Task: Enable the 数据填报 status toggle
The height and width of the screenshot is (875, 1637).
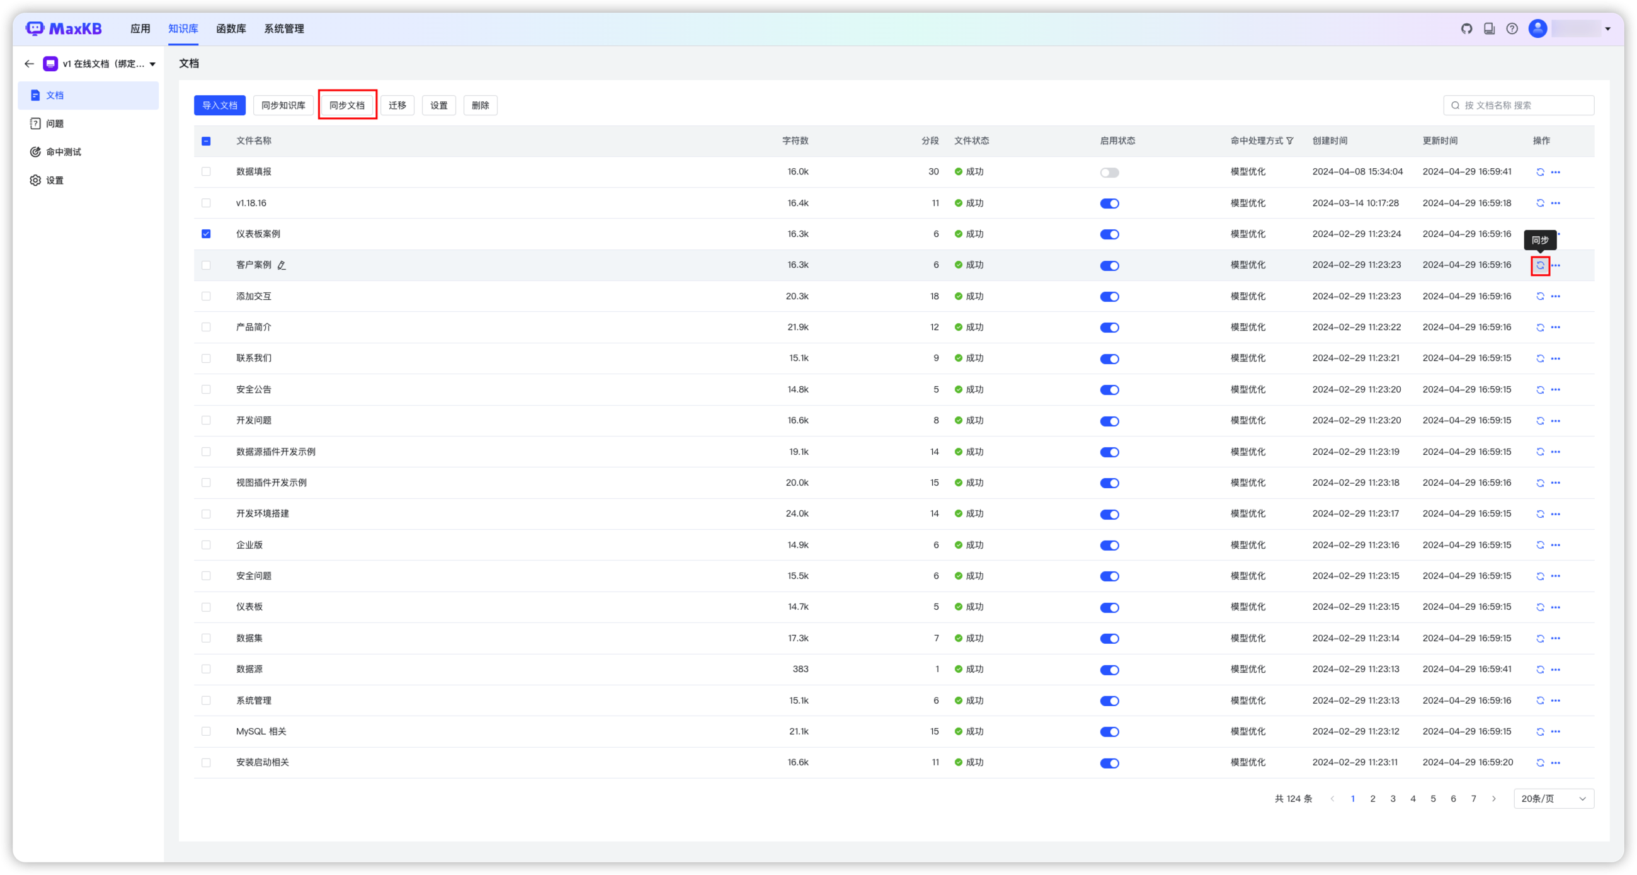Action: pyautogui.click(x=1109, y=173)
